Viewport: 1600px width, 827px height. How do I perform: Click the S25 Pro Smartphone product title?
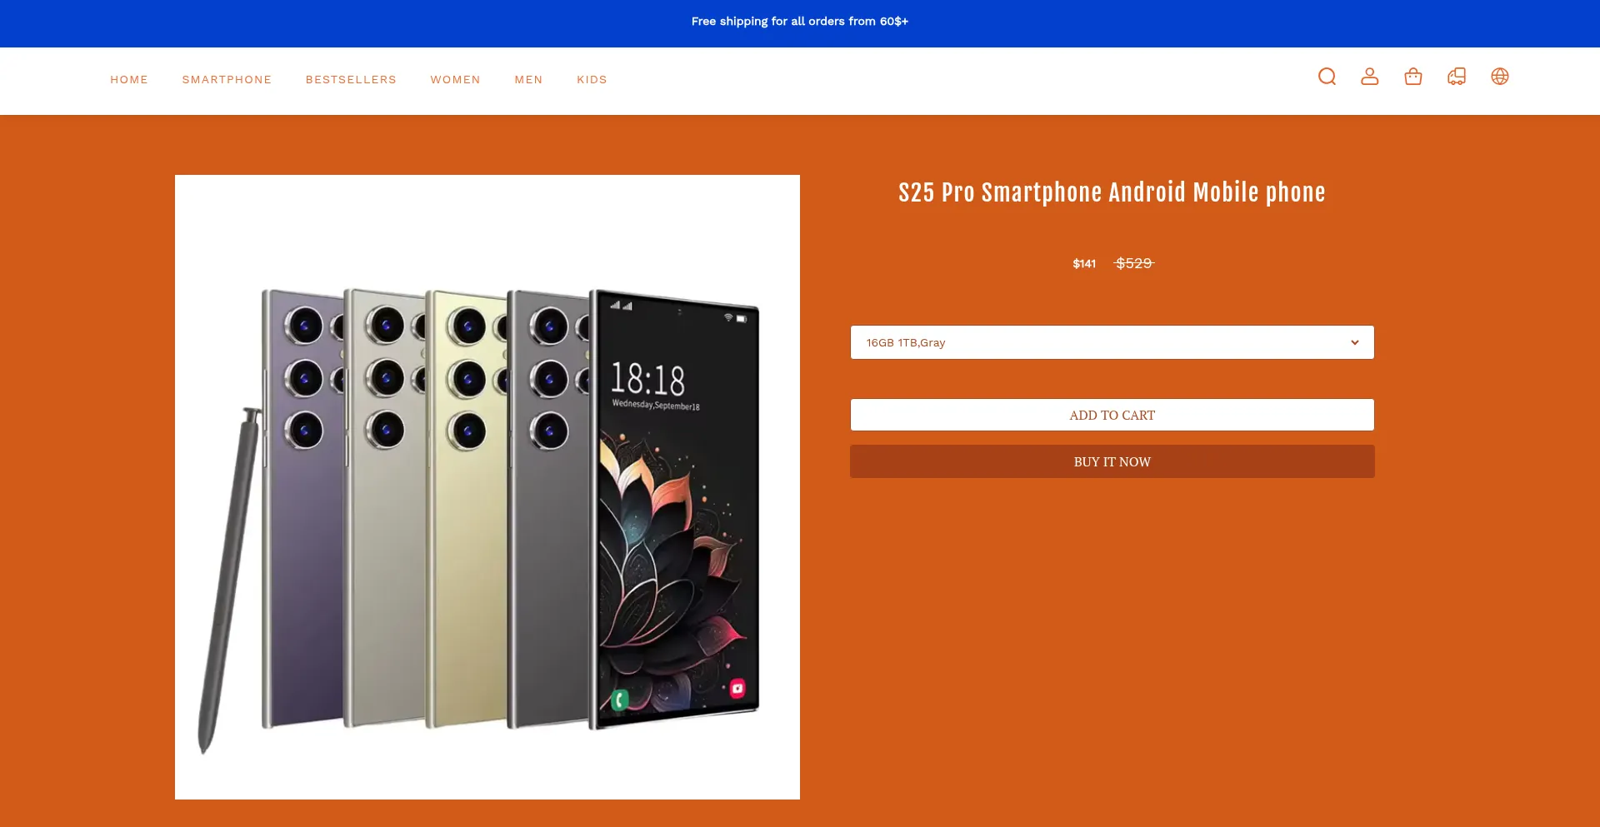[x=1112, y=192]
